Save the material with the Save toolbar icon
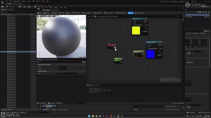This screenshot has width=211, height=118. 40,13
